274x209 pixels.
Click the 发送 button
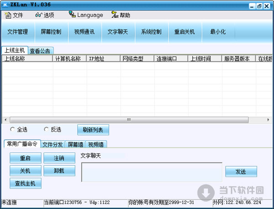coord(241,172)
